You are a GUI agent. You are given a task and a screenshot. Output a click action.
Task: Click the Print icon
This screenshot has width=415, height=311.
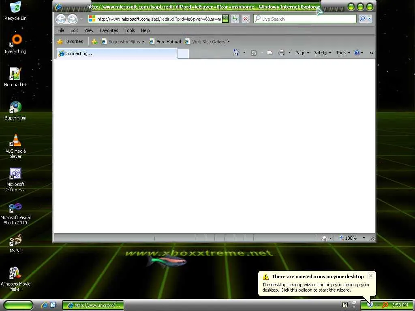click(282, 53)
